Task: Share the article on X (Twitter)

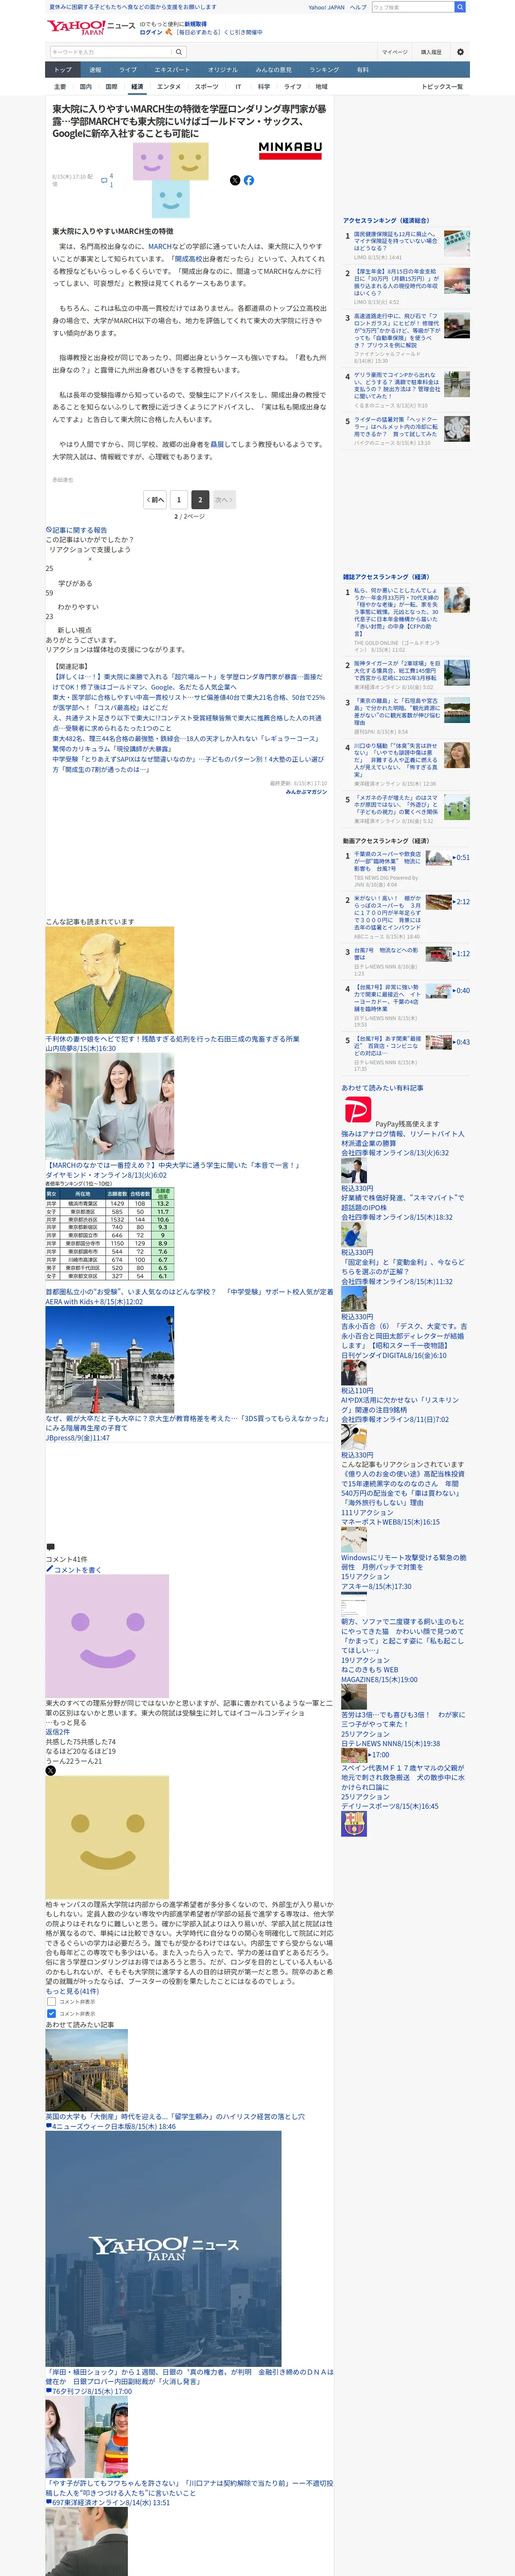Action: coord(235,180)
